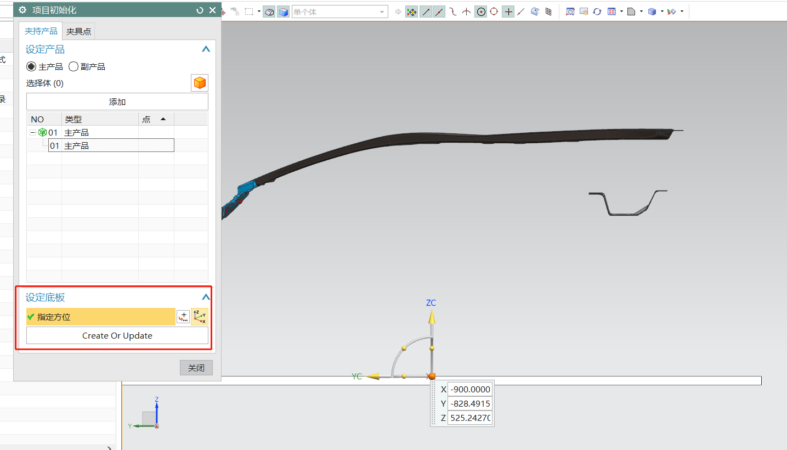Click the 关闭 button

click(x=196, y=368)
